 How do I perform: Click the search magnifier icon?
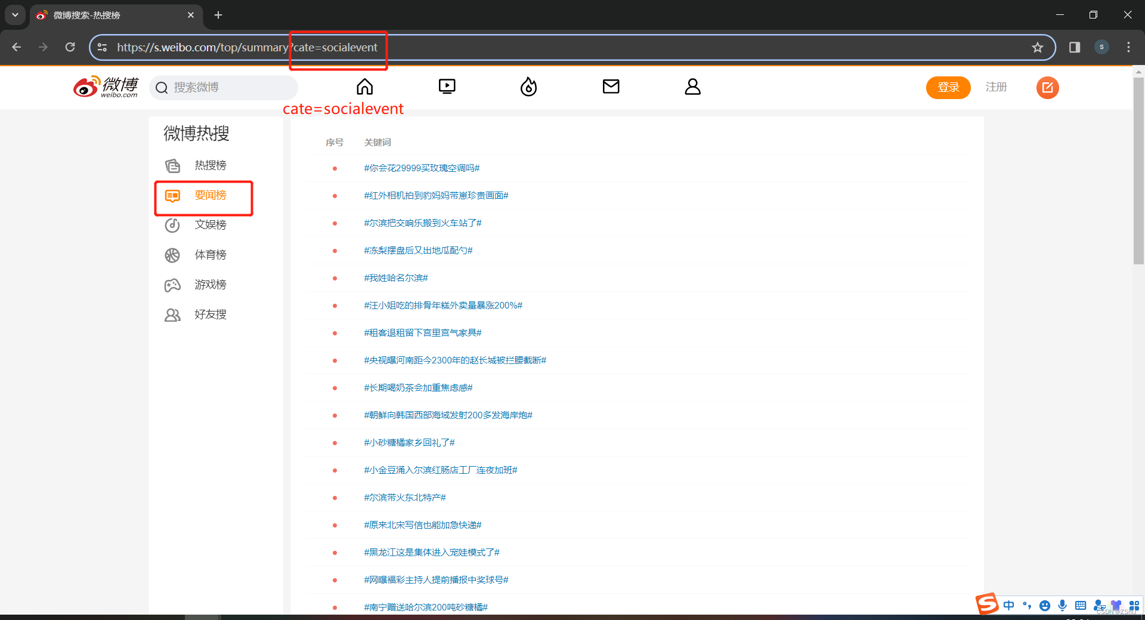tap(162, 88)
